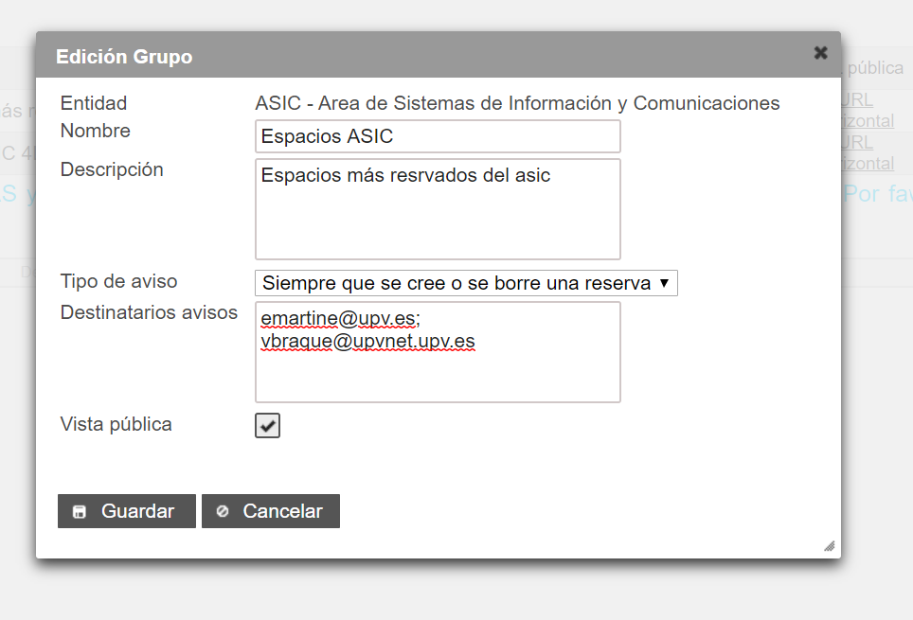Viewport: 913px width, 620px height.
Task: Click the Destinatarios avisos label
Action: (x=149, y=312)
